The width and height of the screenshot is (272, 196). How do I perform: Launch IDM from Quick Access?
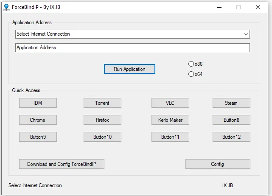click(x=38, y=103)
